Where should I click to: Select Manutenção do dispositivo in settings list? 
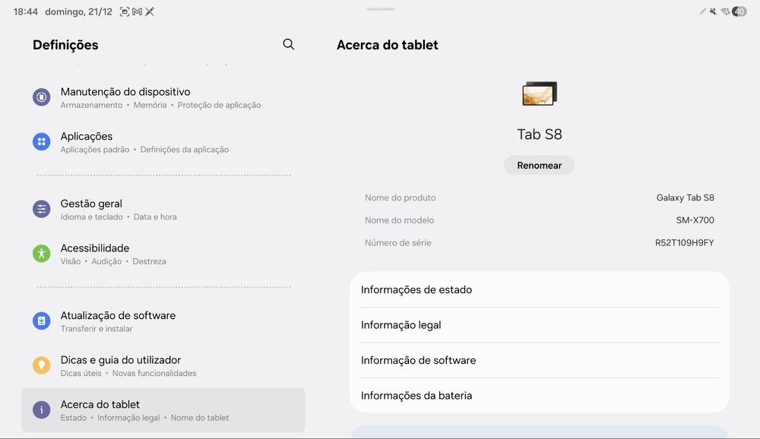(x=163, y=97)
